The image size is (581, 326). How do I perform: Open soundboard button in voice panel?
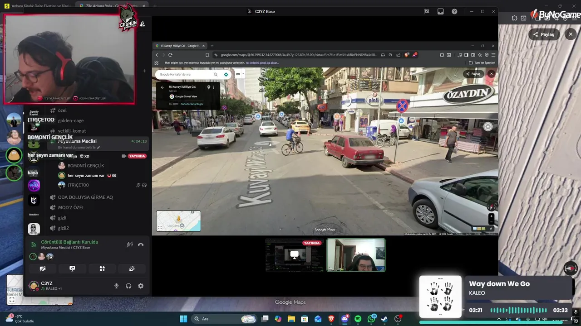click(132, 268)
